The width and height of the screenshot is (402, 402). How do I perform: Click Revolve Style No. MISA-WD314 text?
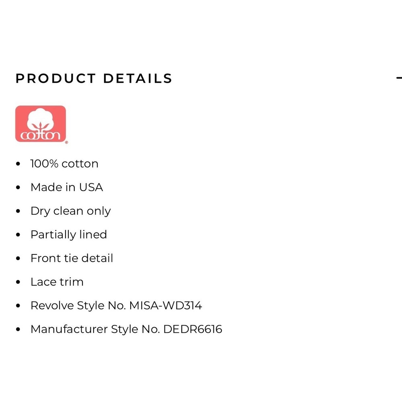pos(116,306)
